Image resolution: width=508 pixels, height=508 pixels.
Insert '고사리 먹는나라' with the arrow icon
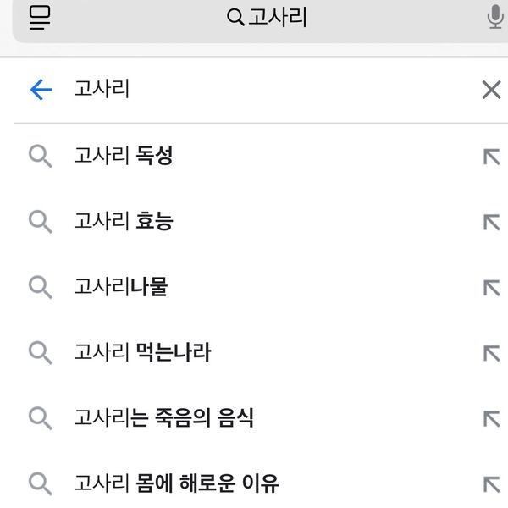491,353
